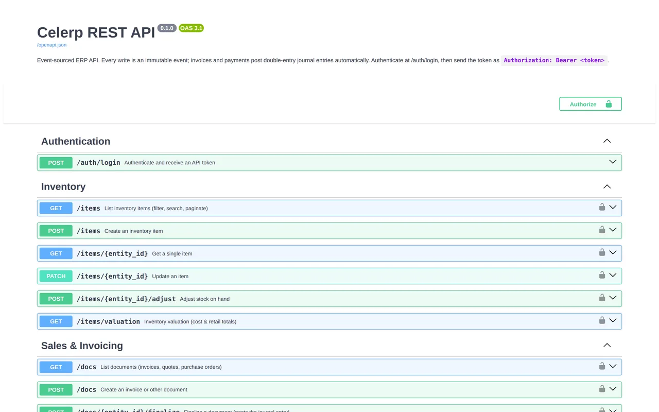The width and height of the screenshot is (659, 412).
Task: Expand GET /items/valuation operation arrow
Action: click(x=613, y=320)
